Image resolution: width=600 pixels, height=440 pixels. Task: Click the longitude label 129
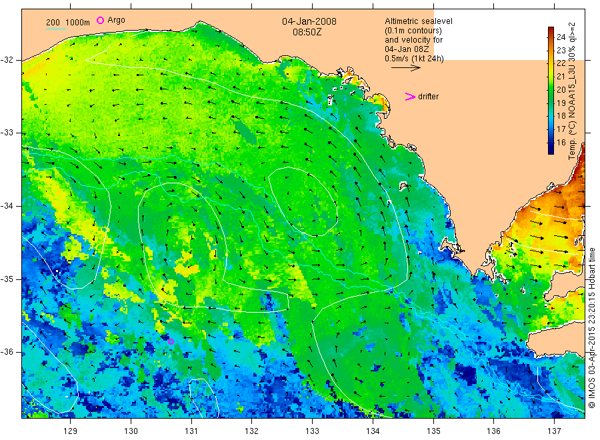pos(71,431)
